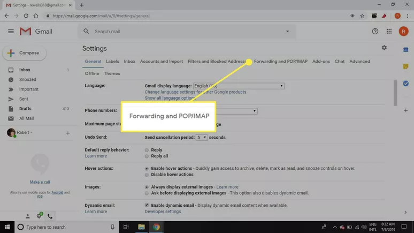
Task: Select the Reply radio button
Action: 147,150
